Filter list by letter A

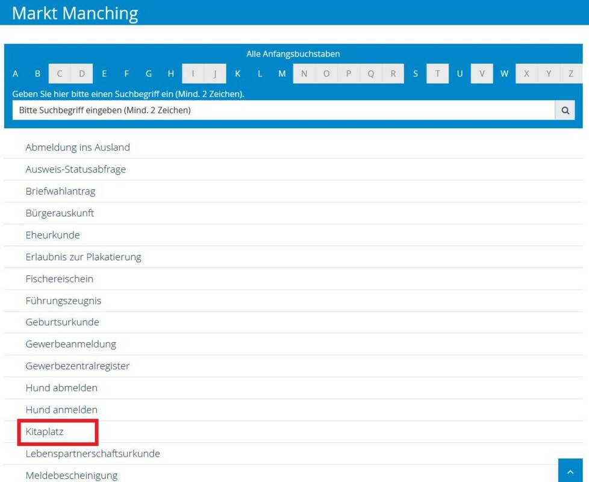pyautogui.click(x=16, y=74)
